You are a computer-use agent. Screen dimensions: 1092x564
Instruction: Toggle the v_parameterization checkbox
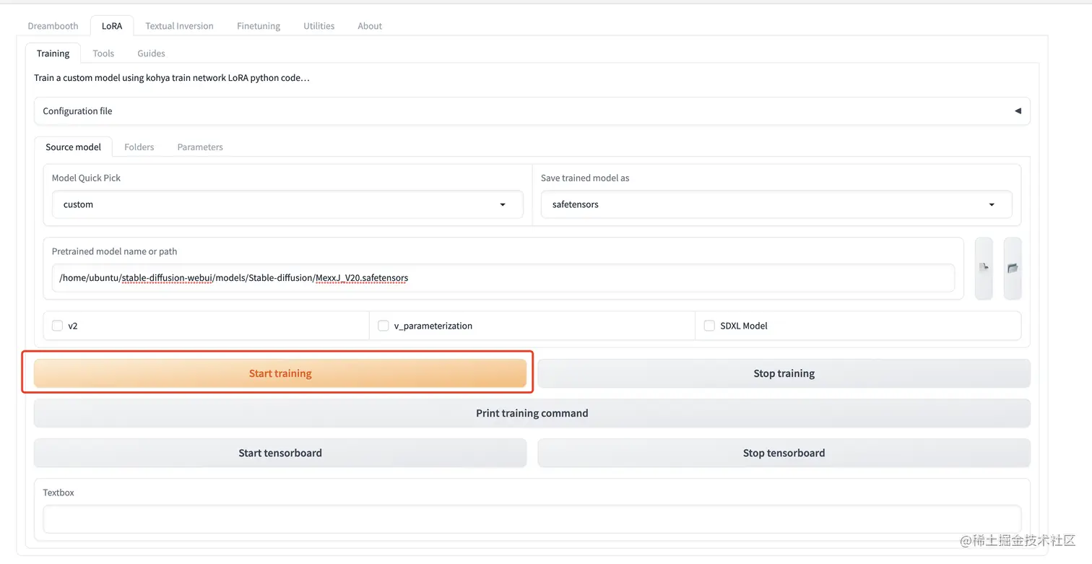point(383,326)
